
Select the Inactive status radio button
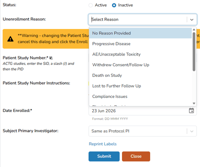114,5
